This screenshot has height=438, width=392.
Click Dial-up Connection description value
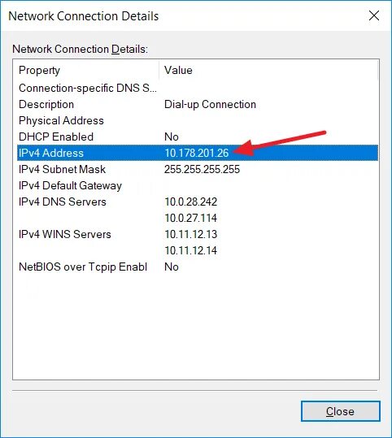pyautogui.click(x=210, y=104)
